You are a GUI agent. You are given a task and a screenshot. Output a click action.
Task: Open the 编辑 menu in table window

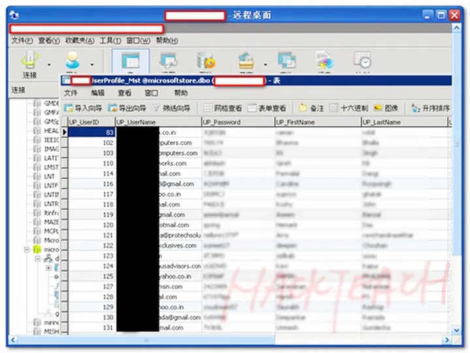[97, 93]
